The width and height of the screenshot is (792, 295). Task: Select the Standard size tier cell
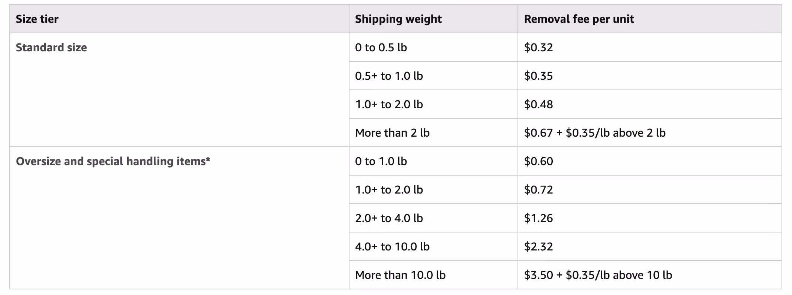(x=179, y=90)
